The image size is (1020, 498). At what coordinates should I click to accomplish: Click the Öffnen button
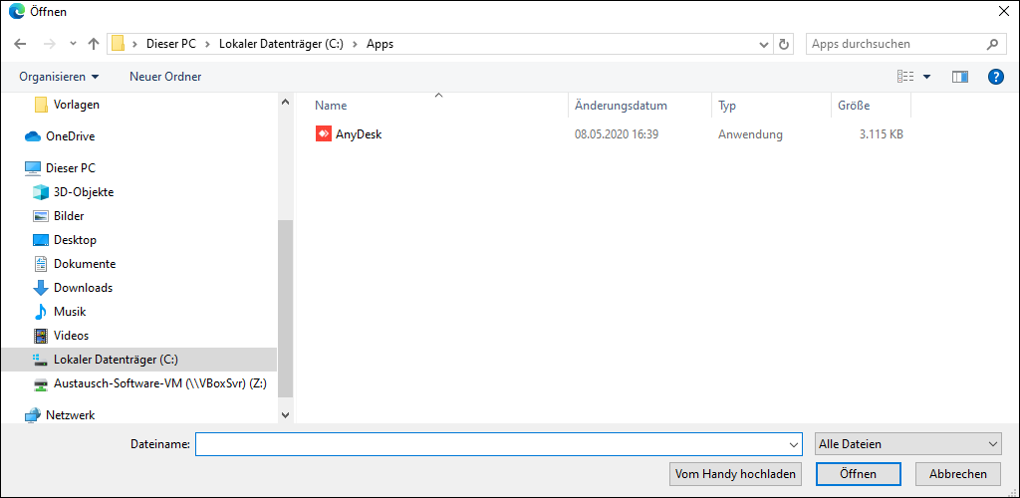(858, 474)
